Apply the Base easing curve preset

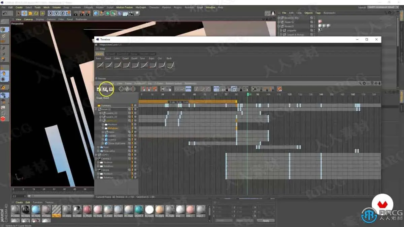pos(100,65)
